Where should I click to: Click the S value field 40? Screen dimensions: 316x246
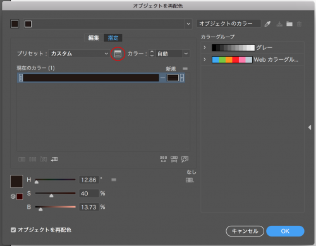[x=89, y=194]
